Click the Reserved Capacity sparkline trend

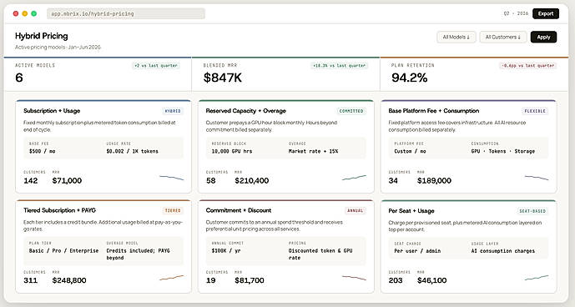(x=354, y=178)
